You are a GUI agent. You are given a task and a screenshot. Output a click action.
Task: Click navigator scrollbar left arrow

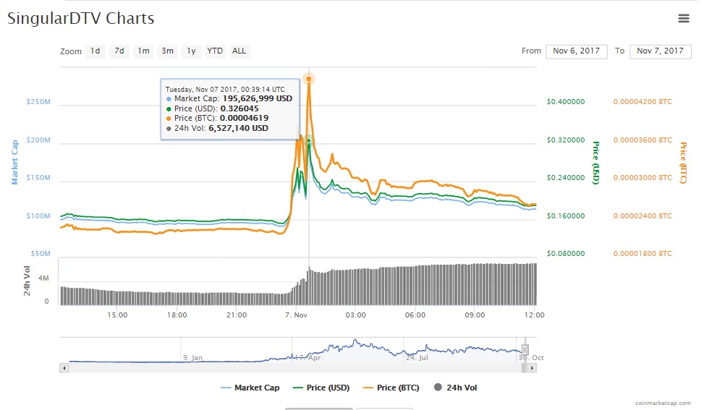[x=64, y=368]
